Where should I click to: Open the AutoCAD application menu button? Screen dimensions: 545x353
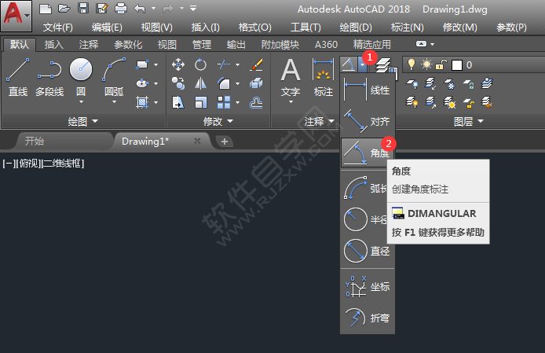(x=16, y=15)
